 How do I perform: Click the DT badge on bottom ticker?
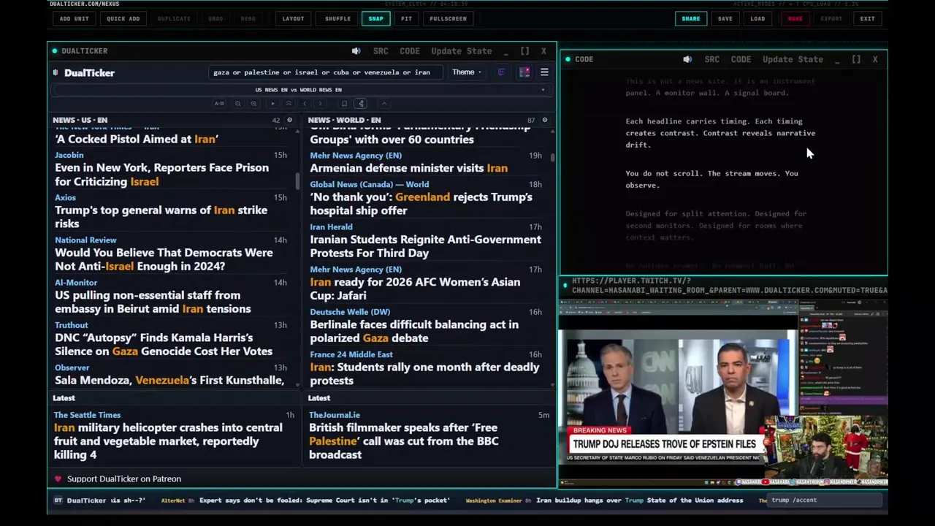click(x=58, y=500)
